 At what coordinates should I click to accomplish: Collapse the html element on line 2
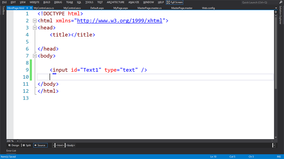pyautogui.click(x=35, y=21)
